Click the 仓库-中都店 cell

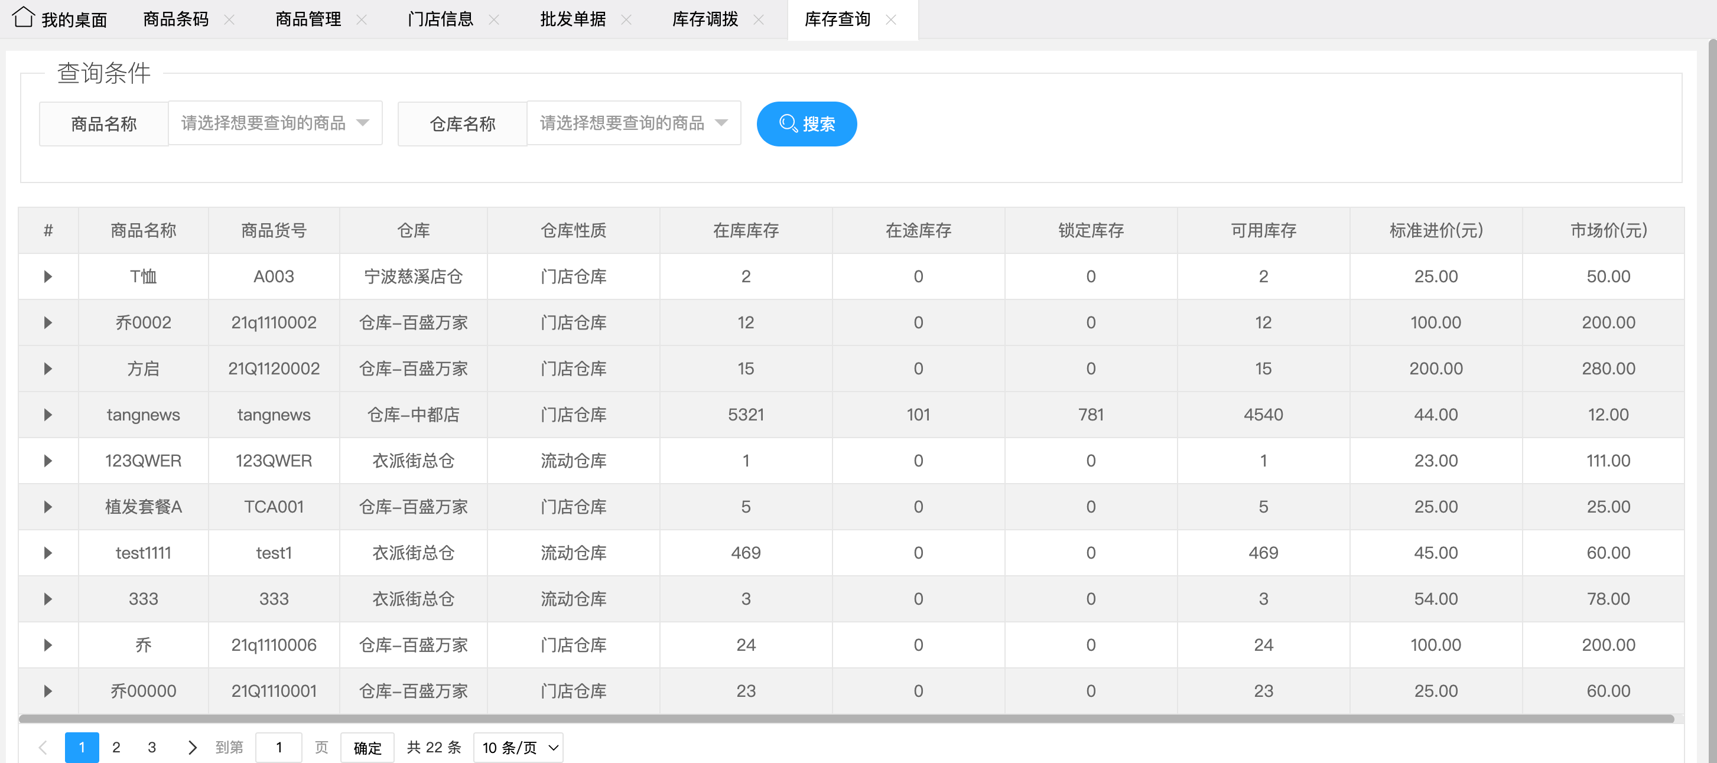[x=413, y=415]
